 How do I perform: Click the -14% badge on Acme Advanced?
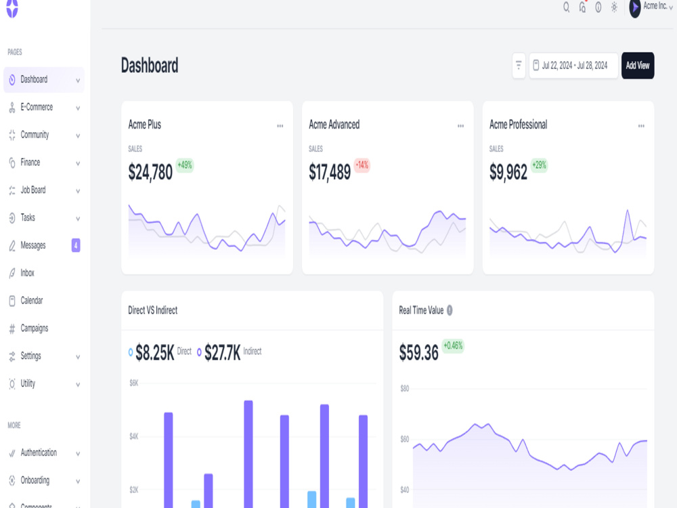pyautogui.click(x=362, y=165)
